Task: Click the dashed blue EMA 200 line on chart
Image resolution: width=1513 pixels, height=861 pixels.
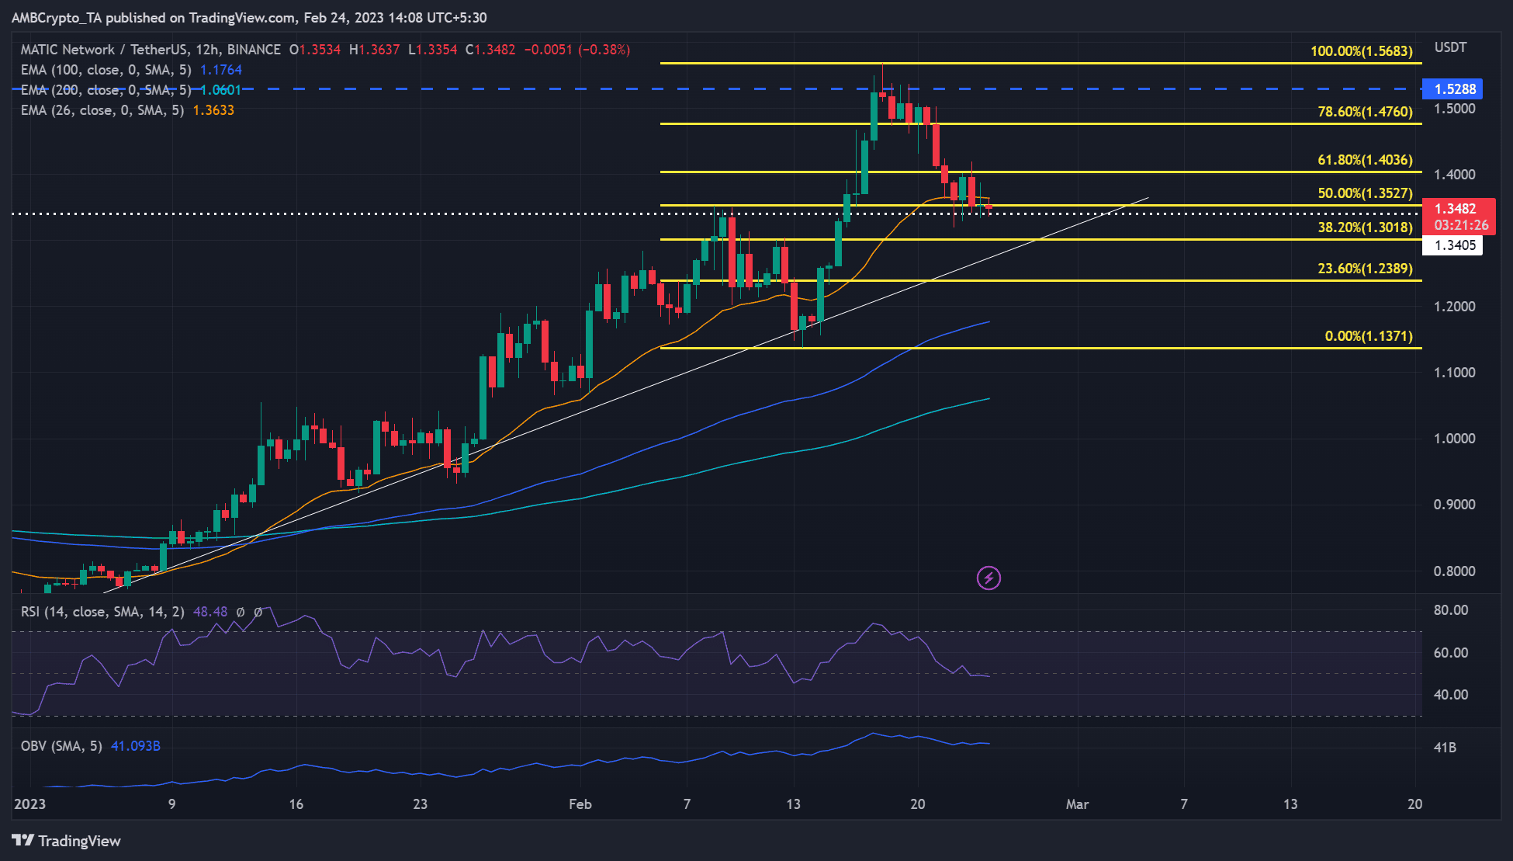Action: [x=543, y=89]
